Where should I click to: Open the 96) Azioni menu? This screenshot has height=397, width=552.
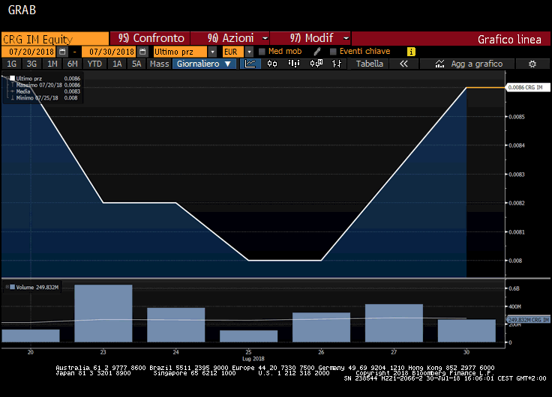tap(229, 38)
